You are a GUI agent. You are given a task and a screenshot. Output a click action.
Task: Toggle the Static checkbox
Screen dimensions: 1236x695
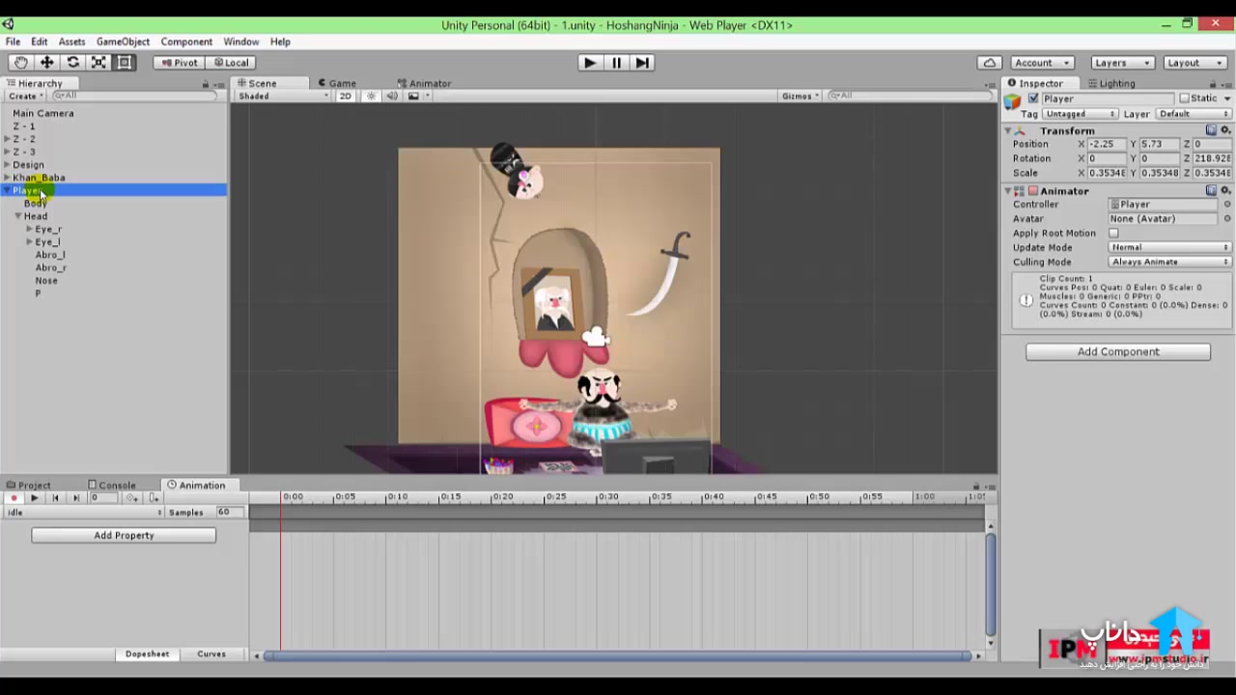(x=1184, y=98)
